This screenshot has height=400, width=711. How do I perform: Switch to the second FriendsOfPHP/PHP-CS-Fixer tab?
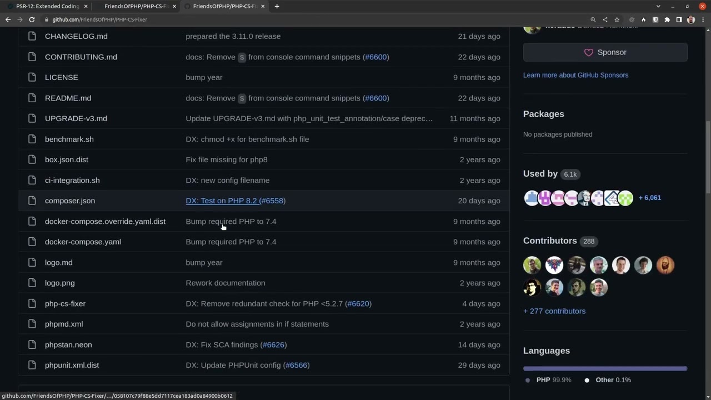pos(136,6)
